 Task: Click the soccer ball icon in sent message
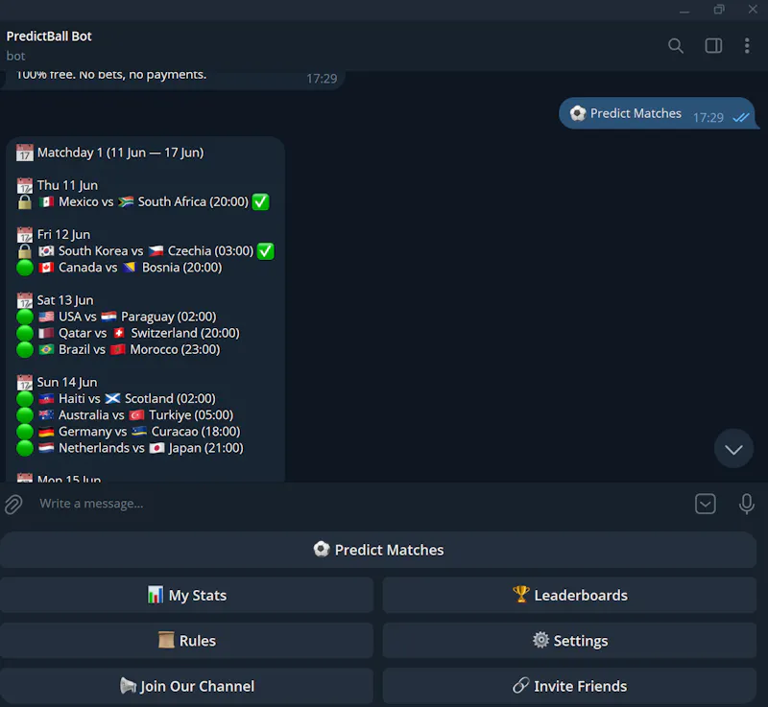click(578, 113)
